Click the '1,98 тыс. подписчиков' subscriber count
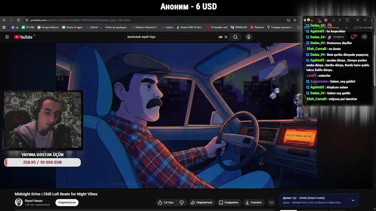 (37, 205)
